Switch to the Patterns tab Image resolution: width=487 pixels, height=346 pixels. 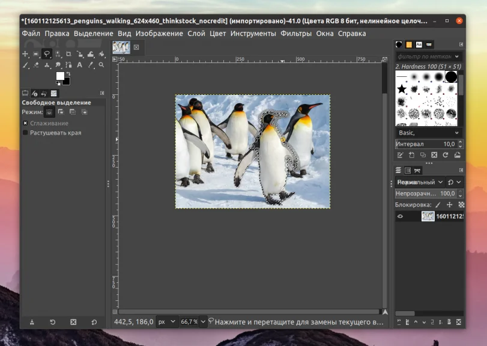[410, 43]
